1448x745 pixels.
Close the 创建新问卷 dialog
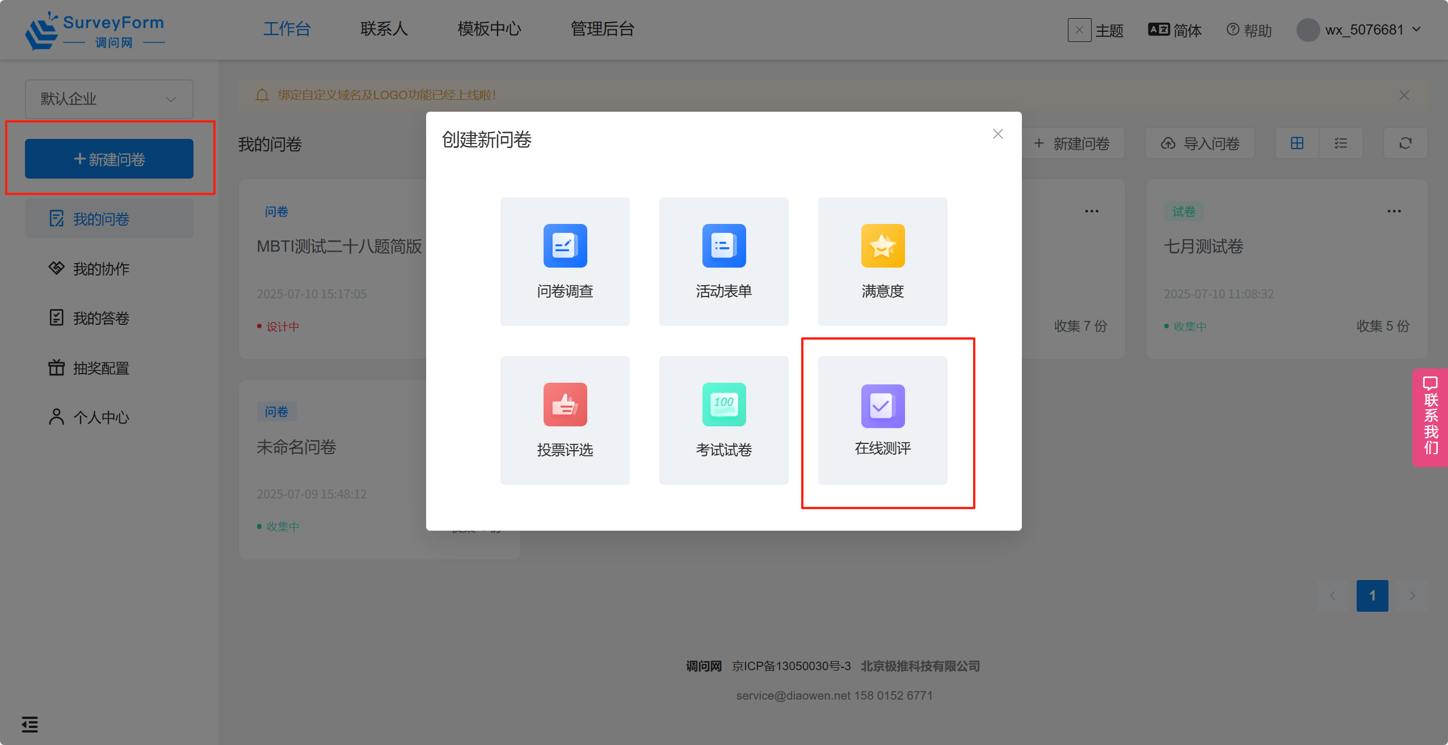click(997, 134)
